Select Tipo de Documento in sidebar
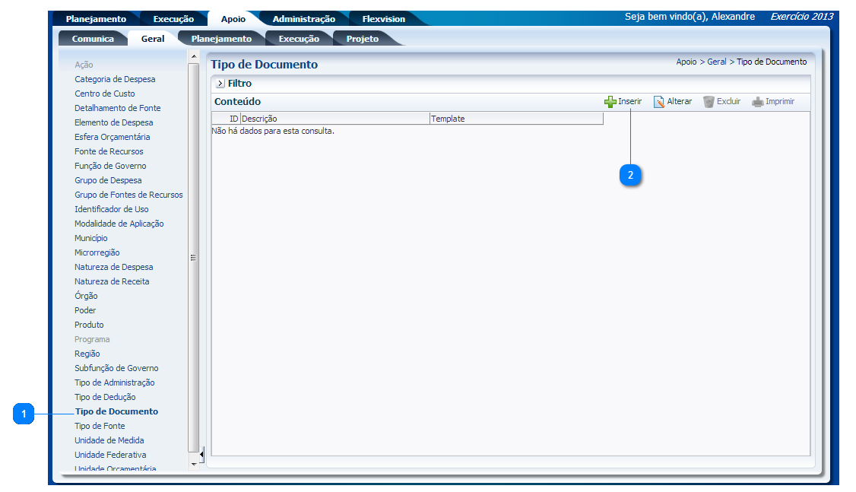This screenshot has height=492, width=856. pyautogui.click(x=116, y=411)
